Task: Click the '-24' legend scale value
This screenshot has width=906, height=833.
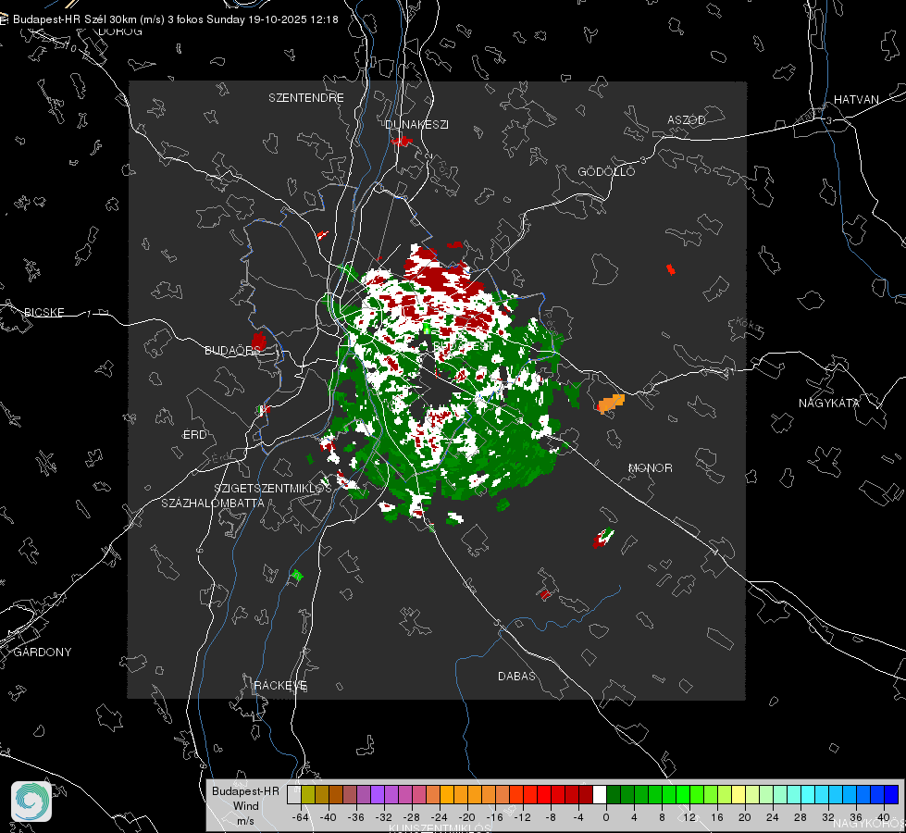Action: (440, 817)
